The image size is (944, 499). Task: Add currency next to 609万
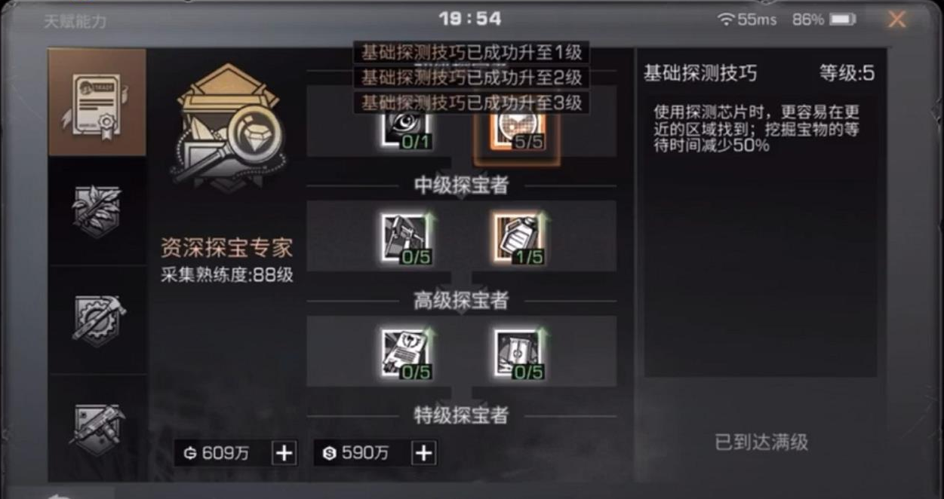pos(284,453)
